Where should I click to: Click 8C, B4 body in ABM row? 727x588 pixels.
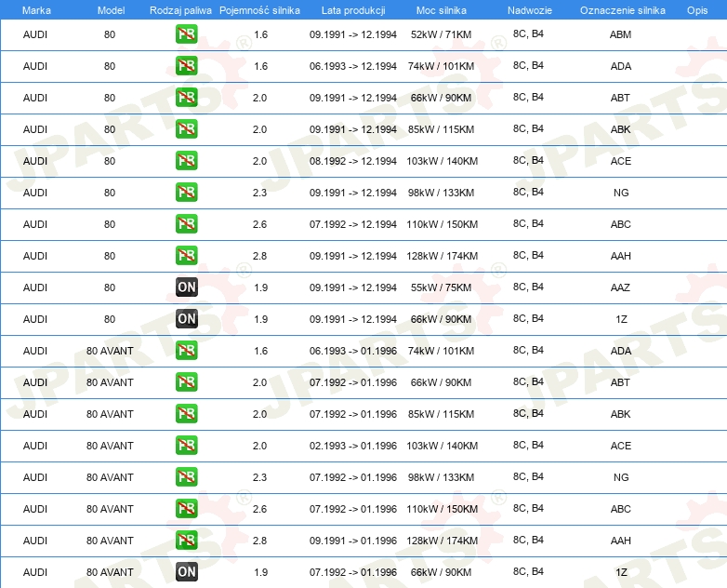point(528,33)
